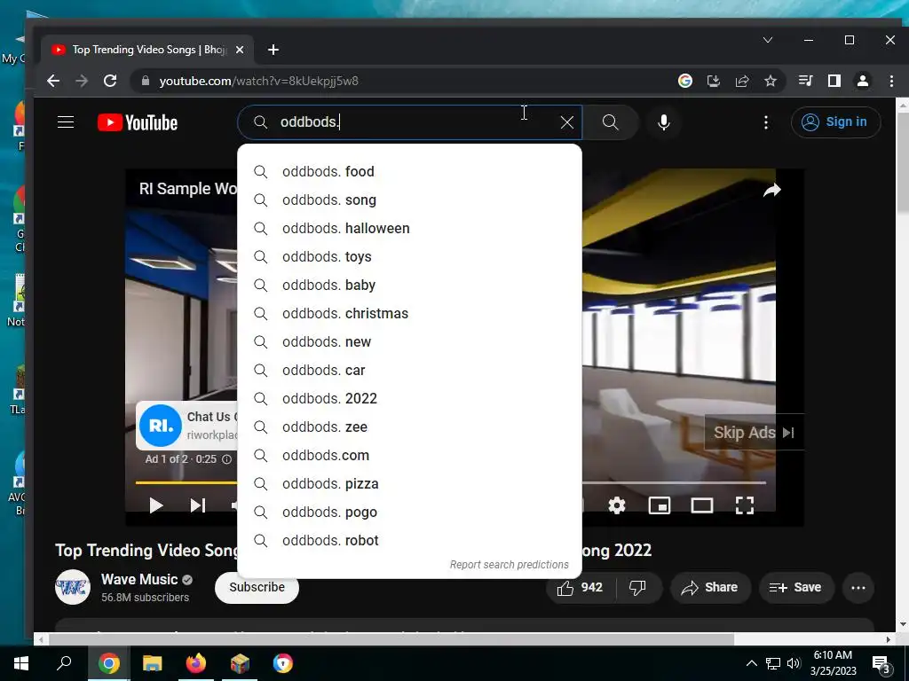The height and width of the screenshot is (681, 909).
Task: Open the Wave Music channel avatar
Action: [x=73, y=587]
